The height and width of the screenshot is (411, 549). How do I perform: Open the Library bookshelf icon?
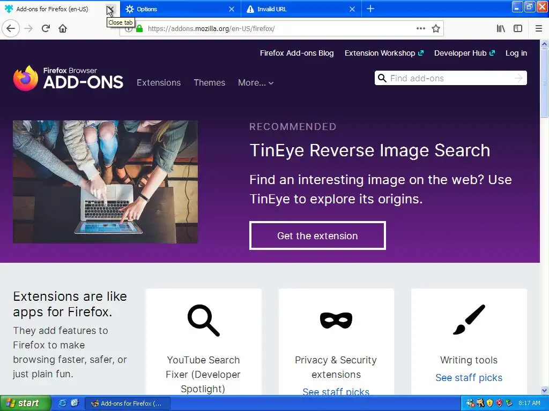501,28
